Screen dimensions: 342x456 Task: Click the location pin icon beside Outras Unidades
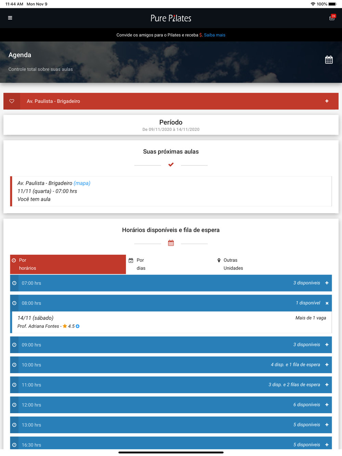point(219,260)
